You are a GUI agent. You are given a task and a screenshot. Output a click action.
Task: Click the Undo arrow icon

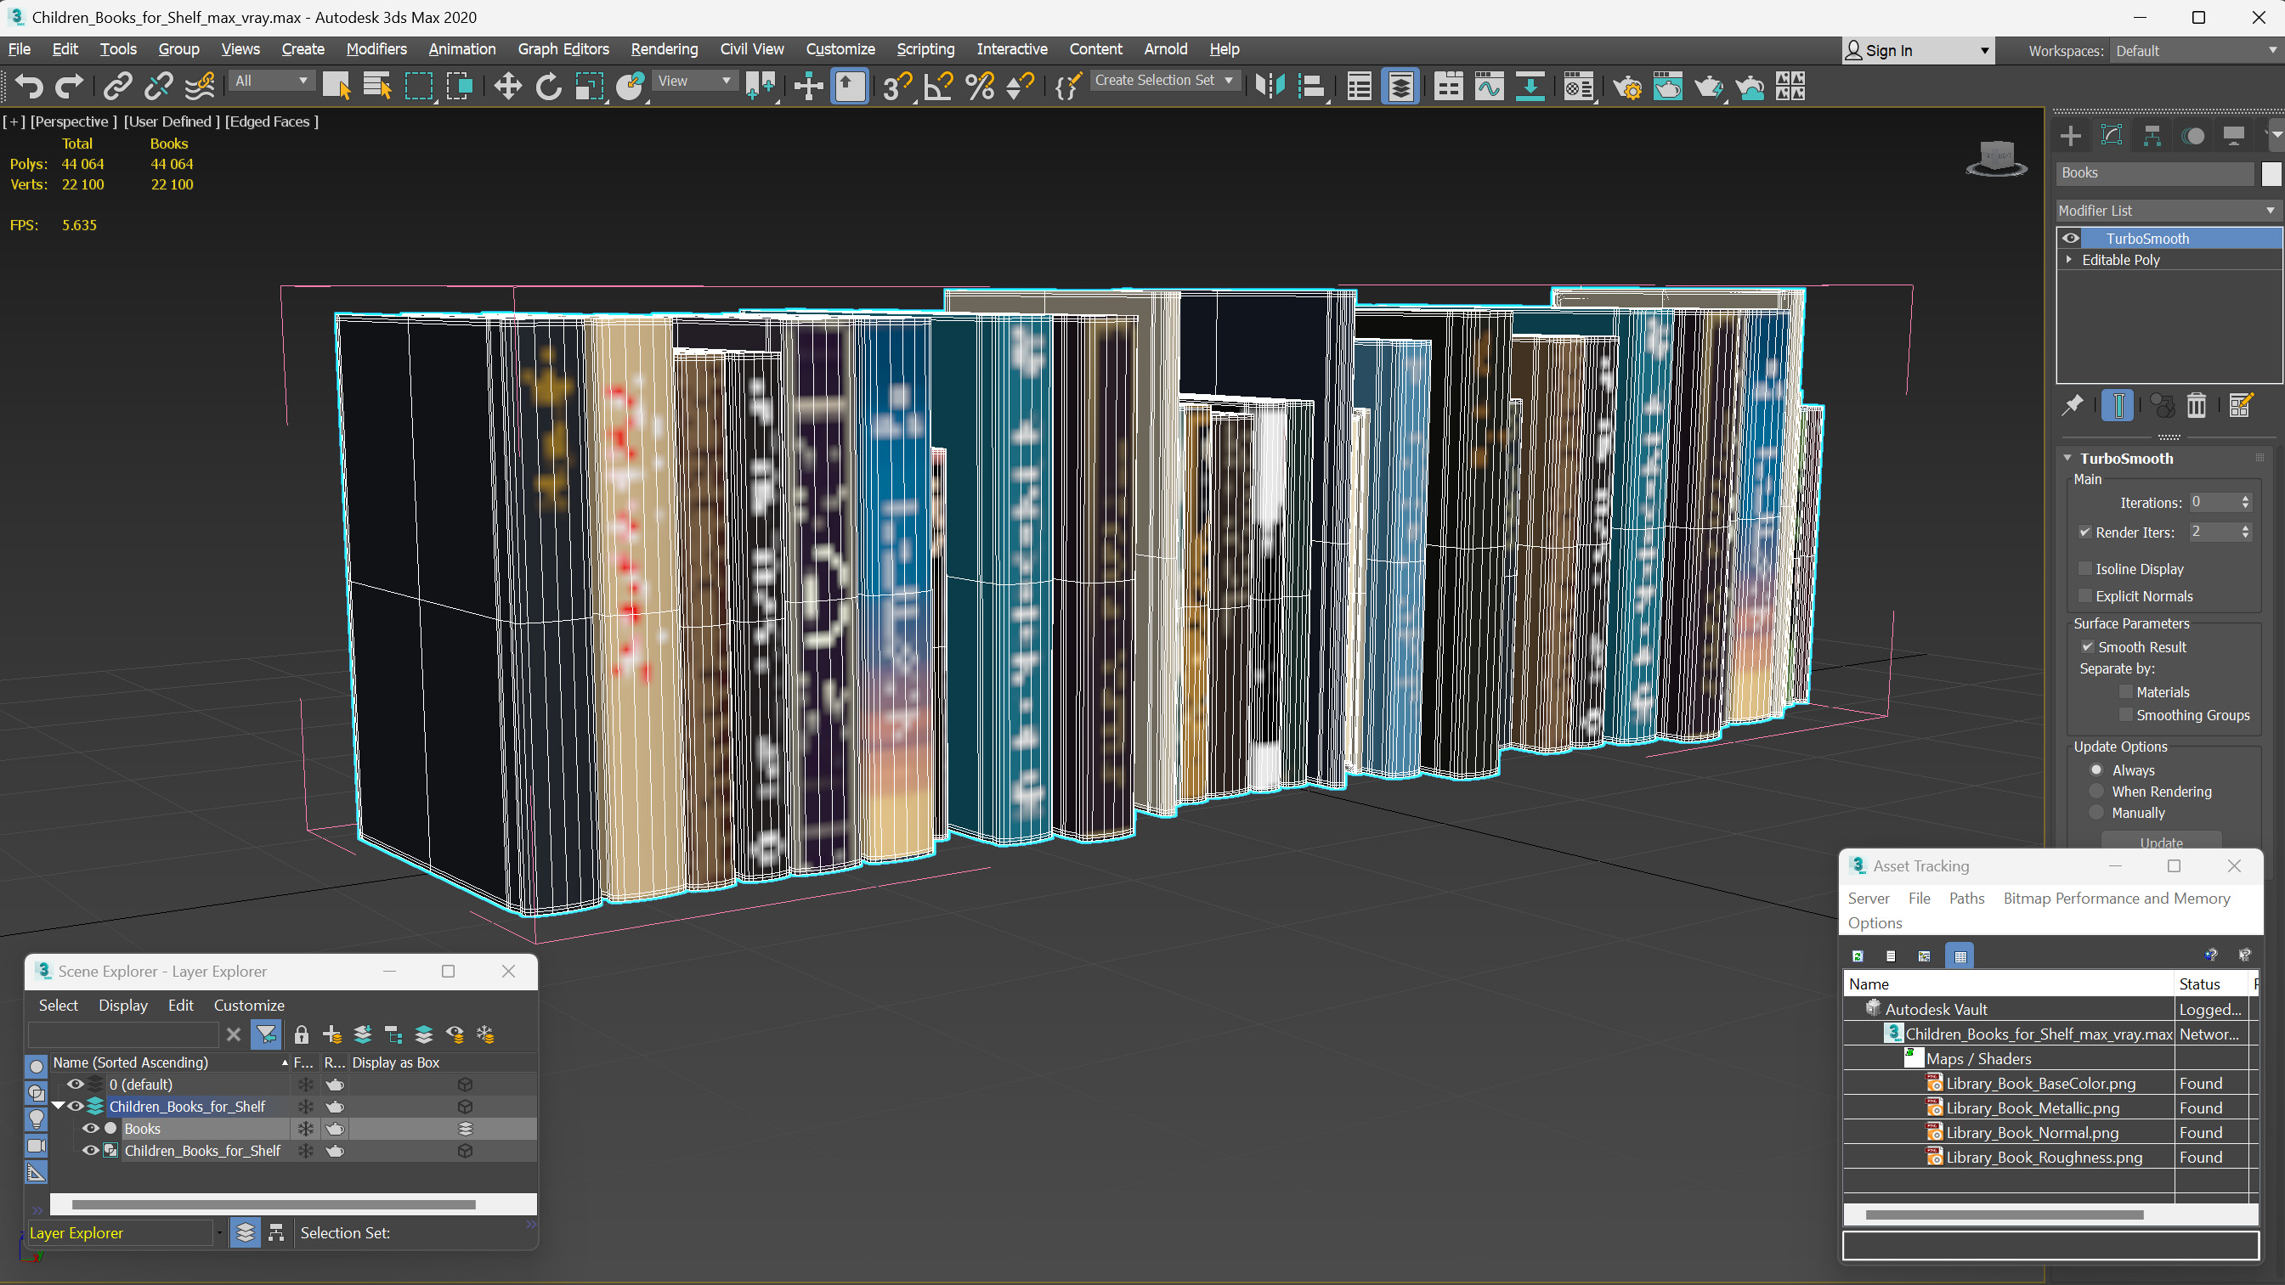pyautogui.click(x=29, y=86)
